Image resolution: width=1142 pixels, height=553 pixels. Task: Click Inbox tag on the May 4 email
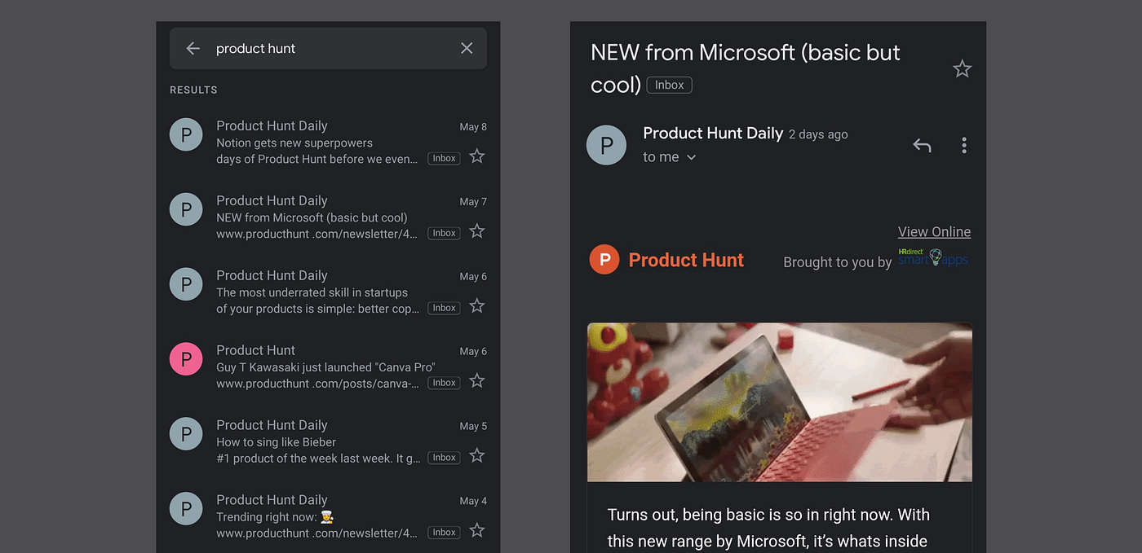point(444,533)
